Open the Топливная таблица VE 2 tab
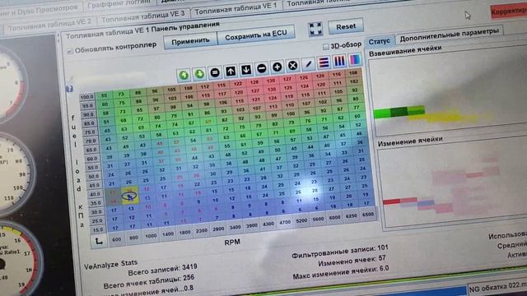 pyautogui.click(x=49, y=25)
